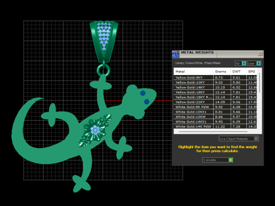This screenshot has width=275, height=206.
Task: Click the metal list horizontal scrollbar
Action: 213,132
